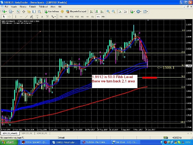Switch chart to candlestick style
Screen dimensions: 193x145
pos(97,11)
